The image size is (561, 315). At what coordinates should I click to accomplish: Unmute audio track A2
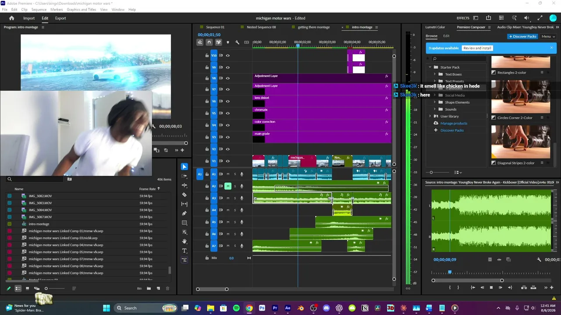point(228,186)
